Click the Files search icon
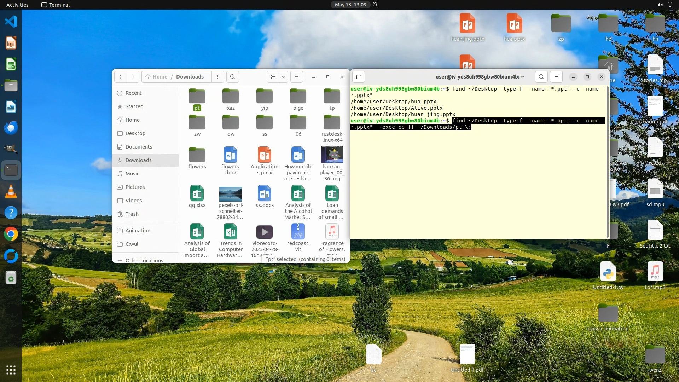This screenshot has width=679, height=382. click(x=232, y=77)
